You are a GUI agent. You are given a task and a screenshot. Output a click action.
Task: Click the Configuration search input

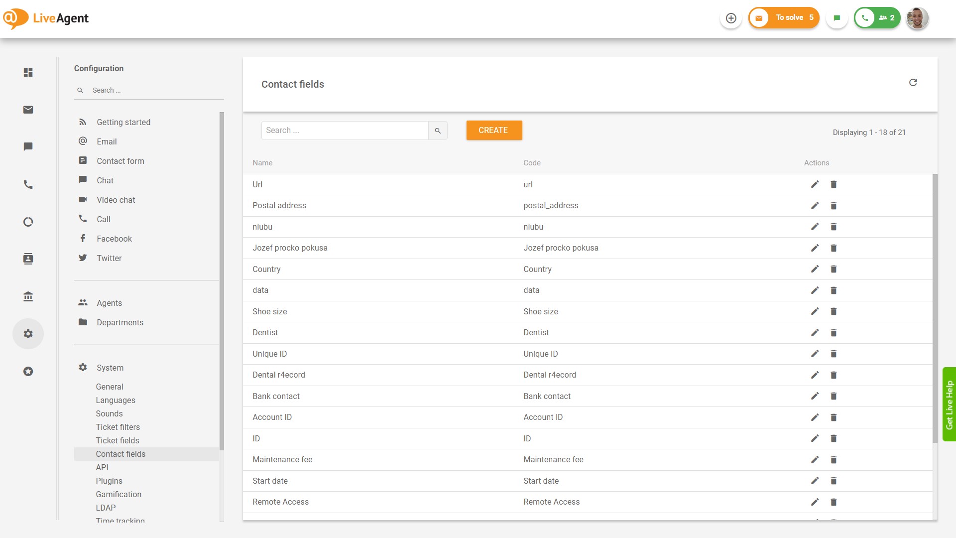point(154,90)
